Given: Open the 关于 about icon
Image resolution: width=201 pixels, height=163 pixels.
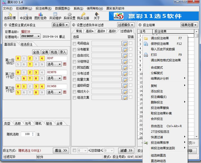Looking at the screenshot, I should (x=96, y=16).
